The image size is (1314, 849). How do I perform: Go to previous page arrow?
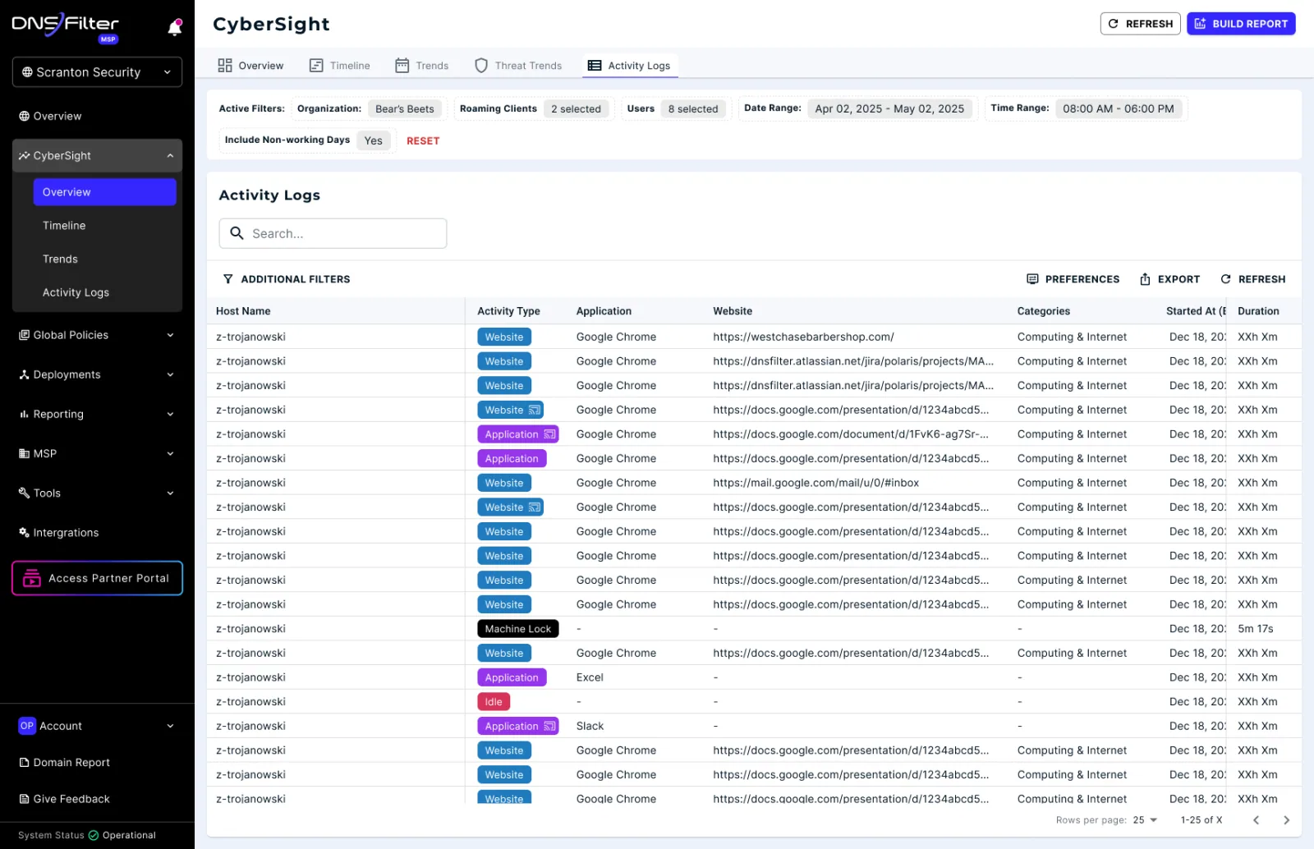[1256, 820]
